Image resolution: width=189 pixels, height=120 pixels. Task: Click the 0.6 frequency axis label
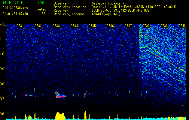(2, 114)
